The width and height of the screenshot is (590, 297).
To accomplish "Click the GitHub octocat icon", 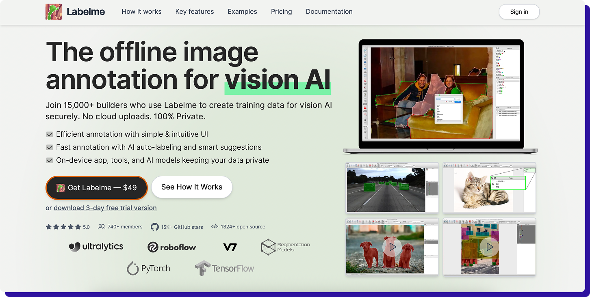I will [154, 227].
